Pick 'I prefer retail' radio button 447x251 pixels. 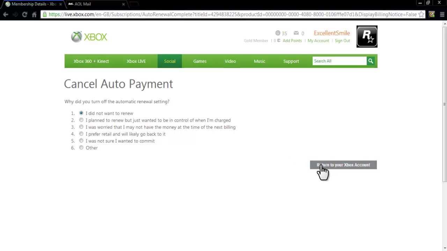coord(81,134)
